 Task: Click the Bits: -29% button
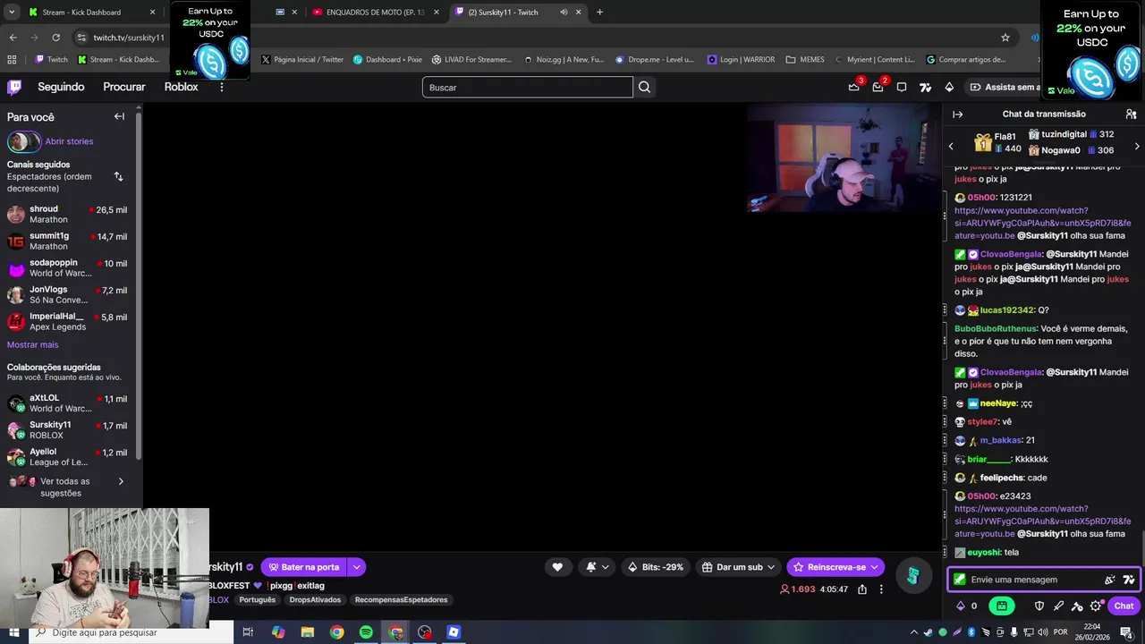click(657, 567)
